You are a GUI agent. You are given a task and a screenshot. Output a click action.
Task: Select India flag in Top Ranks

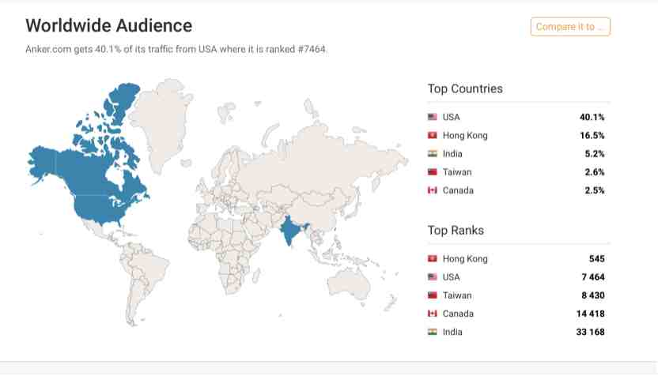point(433,332)
